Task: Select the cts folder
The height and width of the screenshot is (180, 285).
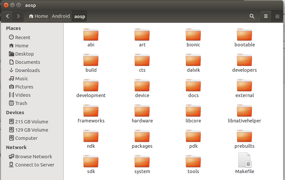Action: pos(142,63)
